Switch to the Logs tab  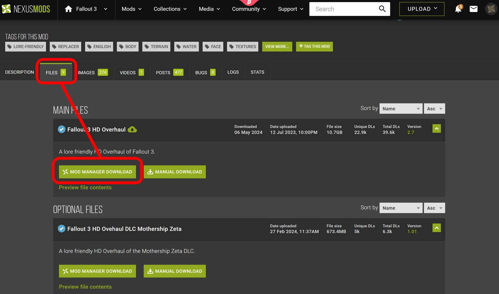click(233, 72)
